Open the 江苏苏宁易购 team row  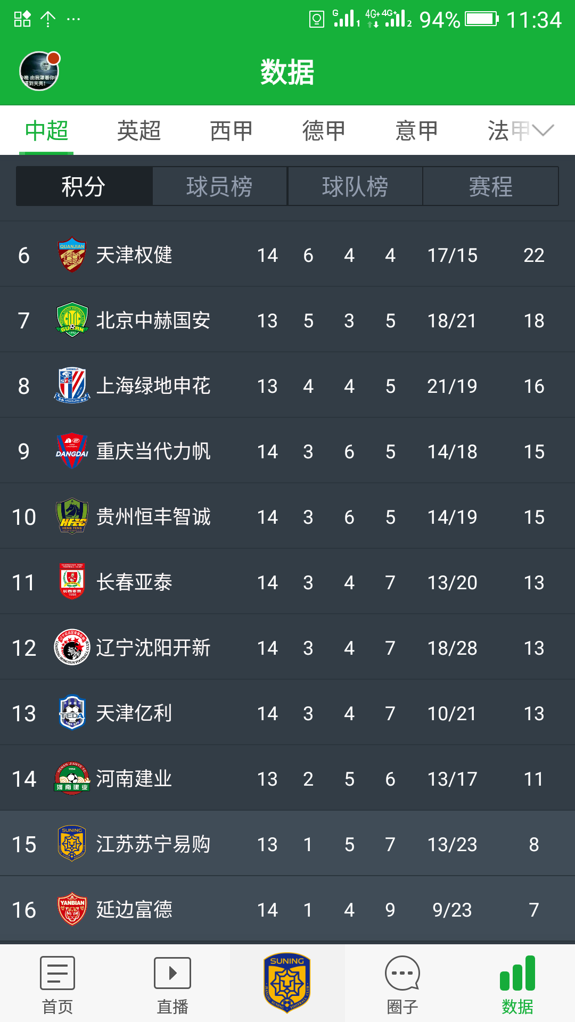[287, 844]
